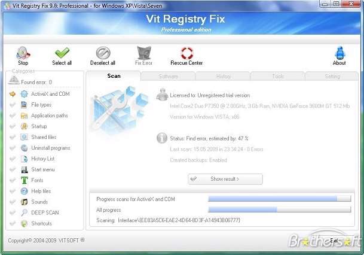Toggle the Startup category checkmark
Image resolution: width=364 pixels, height=255 pixels.
(x=13, y=126)
